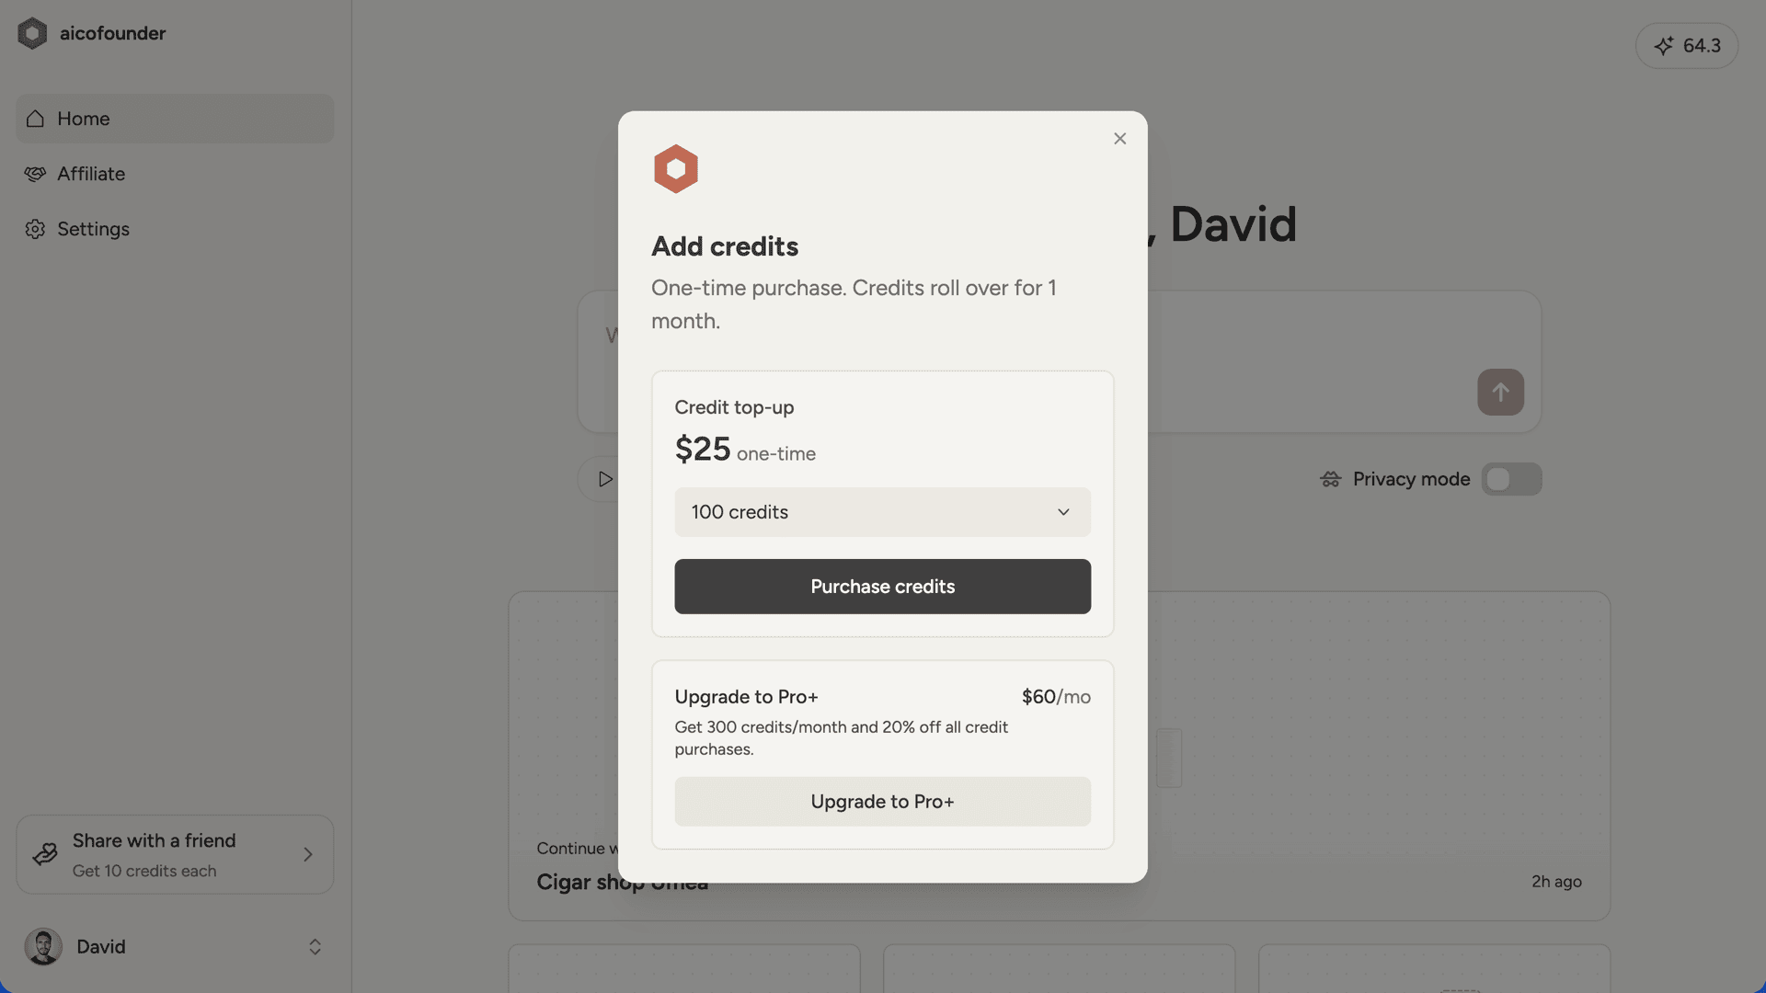The width and height of the screenshot is (1766, 993).
Task: Click the hexagon logo inside the dialog
Action: pos(676,168)
